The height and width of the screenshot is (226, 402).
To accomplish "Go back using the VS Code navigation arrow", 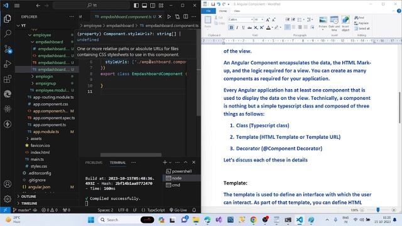I will [38, 6].
